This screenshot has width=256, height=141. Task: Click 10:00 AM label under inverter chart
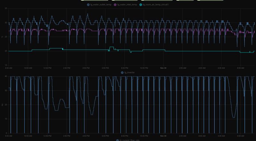coord(28,136)
